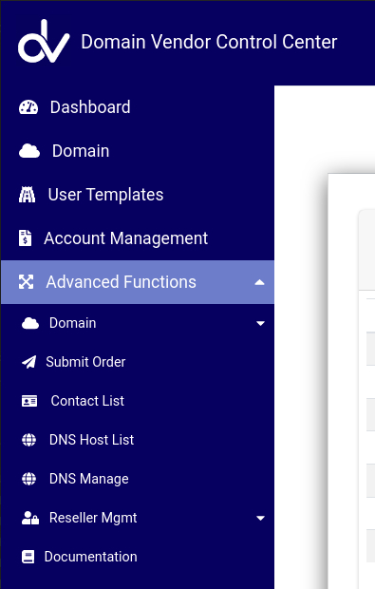This screenshot has height=589, width=375.
Task: Click the Domain Vendor dv logo
Action: coord(44,41)
